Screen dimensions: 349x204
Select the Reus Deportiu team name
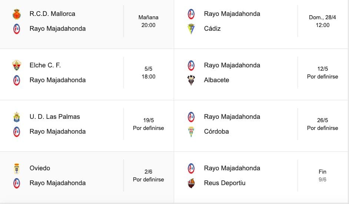tap(225, 183)
